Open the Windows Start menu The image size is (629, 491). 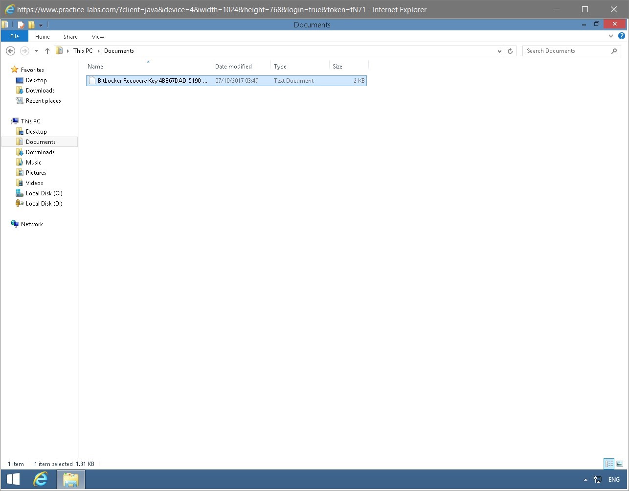click(x=12, y=479)
